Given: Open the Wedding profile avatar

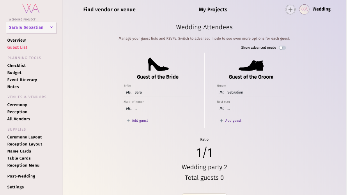Looking at the screenshot, I should pos(304,9).
